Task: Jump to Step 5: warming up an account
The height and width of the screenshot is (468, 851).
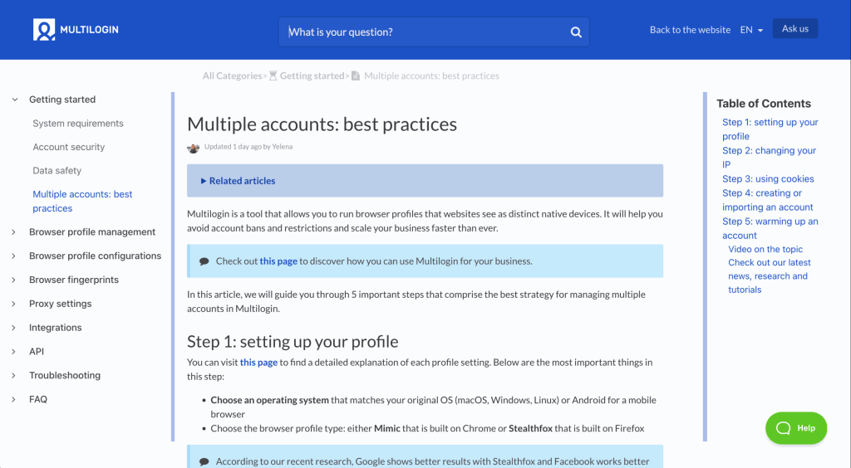Action: 770,228
